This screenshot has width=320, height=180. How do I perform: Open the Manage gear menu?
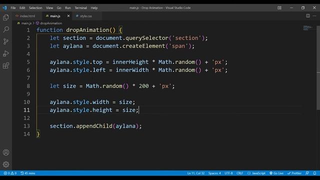pos(6,164)
